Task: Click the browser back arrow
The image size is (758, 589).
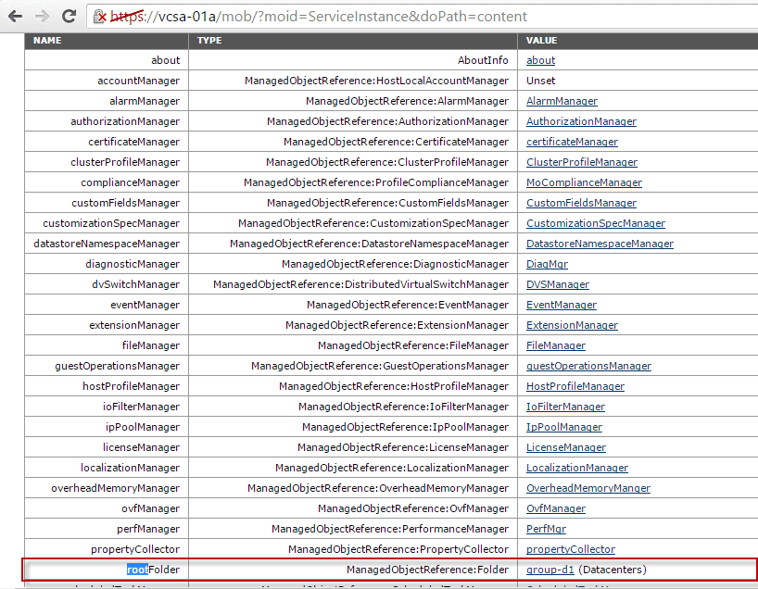Action: [16, 16]
